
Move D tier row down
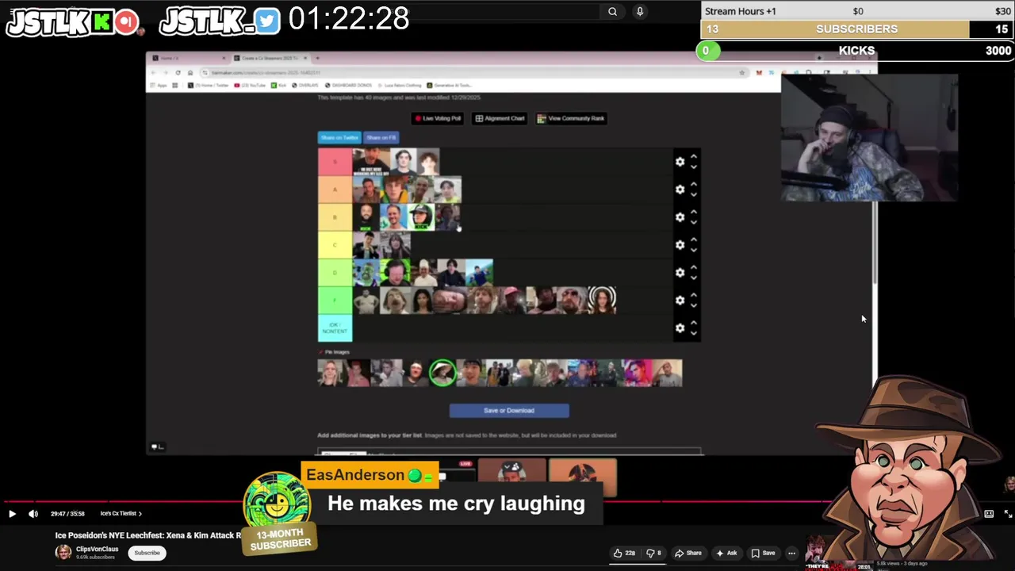coord(694,278)
